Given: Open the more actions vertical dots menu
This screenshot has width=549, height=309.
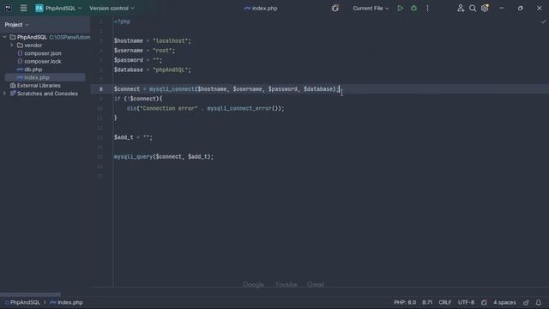Looking at the screenshot, I should click(427, 8).
